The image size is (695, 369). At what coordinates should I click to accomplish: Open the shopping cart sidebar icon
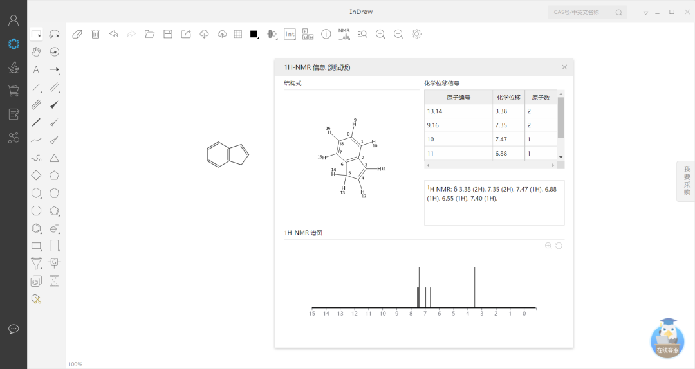tap(14, 91)
